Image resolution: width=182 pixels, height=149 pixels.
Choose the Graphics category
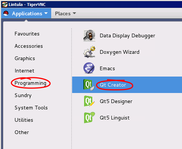pyautogui.click(x=25, y=59)
